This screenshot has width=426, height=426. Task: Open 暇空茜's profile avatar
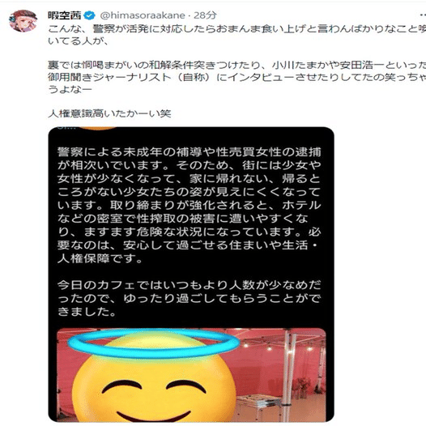(23, 21)
